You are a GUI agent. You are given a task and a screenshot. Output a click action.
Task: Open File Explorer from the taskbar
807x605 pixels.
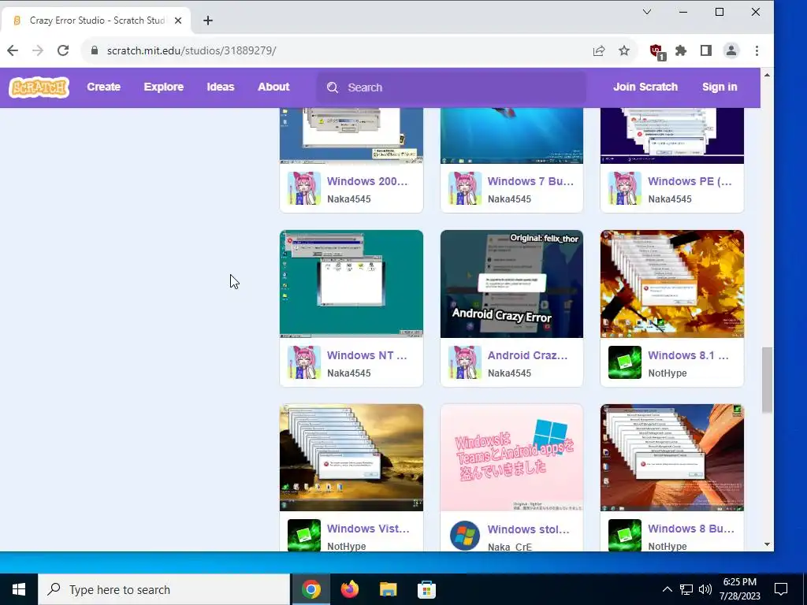tap(388, 589)
